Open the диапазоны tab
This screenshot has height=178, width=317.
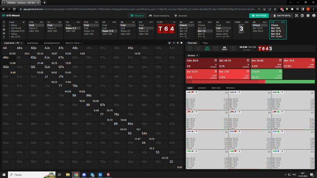click(33, 43)
